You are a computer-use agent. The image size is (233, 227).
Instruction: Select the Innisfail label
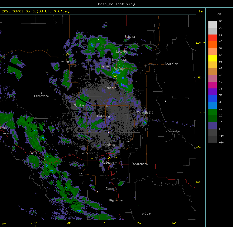112,88
